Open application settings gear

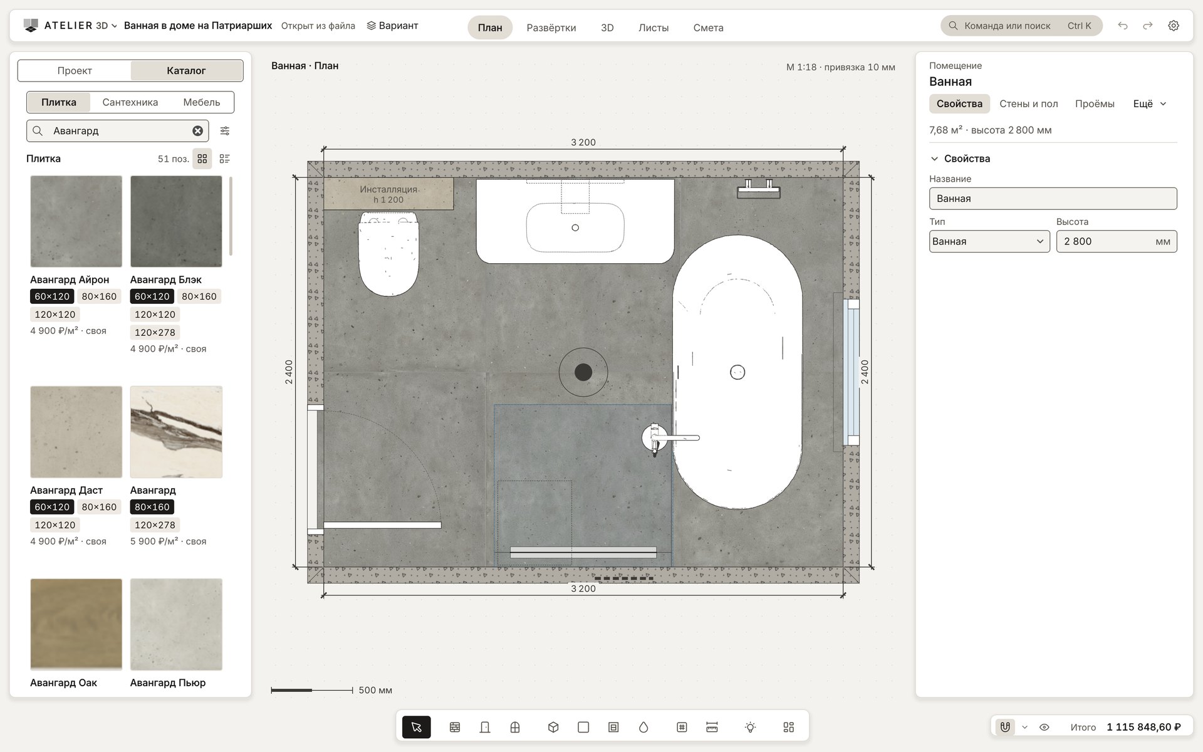click(1174, 26)
